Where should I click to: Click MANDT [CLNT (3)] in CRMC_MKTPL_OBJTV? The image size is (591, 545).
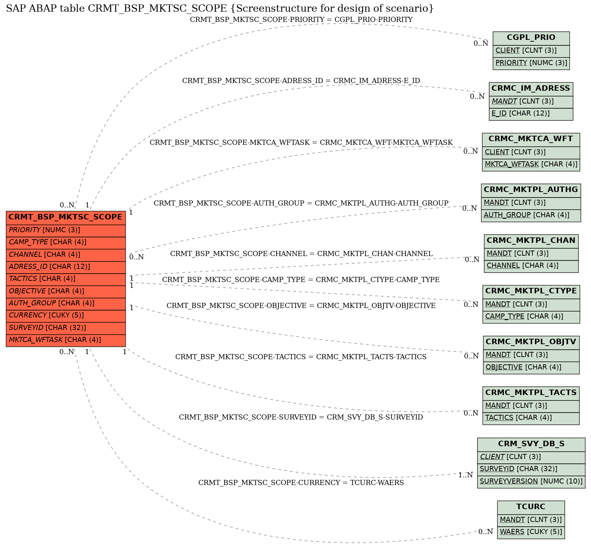click(531, 355)
